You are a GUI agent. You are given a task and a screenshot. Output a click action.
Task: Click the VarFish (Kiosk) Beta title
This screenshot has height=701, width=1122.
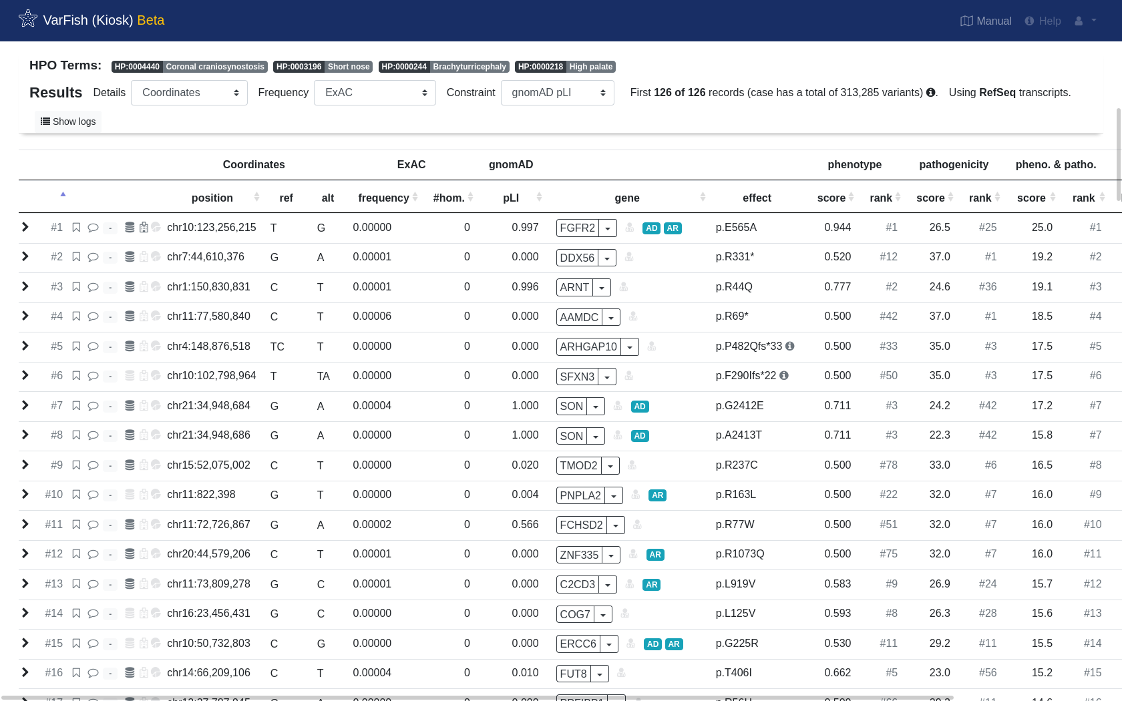click(104, 20)
